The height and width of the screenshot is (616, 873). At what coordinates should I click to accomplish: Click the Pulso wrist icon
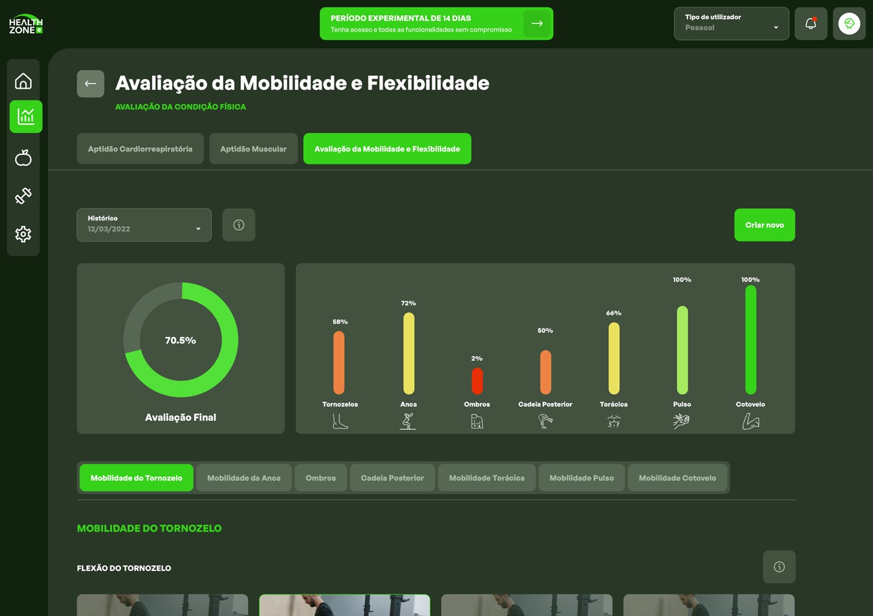pos(682,421)
